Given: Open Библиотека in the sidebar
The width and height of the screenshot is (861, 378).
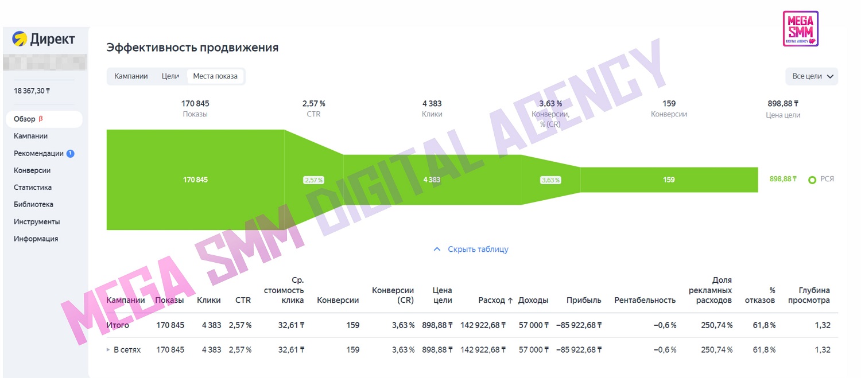Looking at the screenshot, I should [x=33, y=204].
